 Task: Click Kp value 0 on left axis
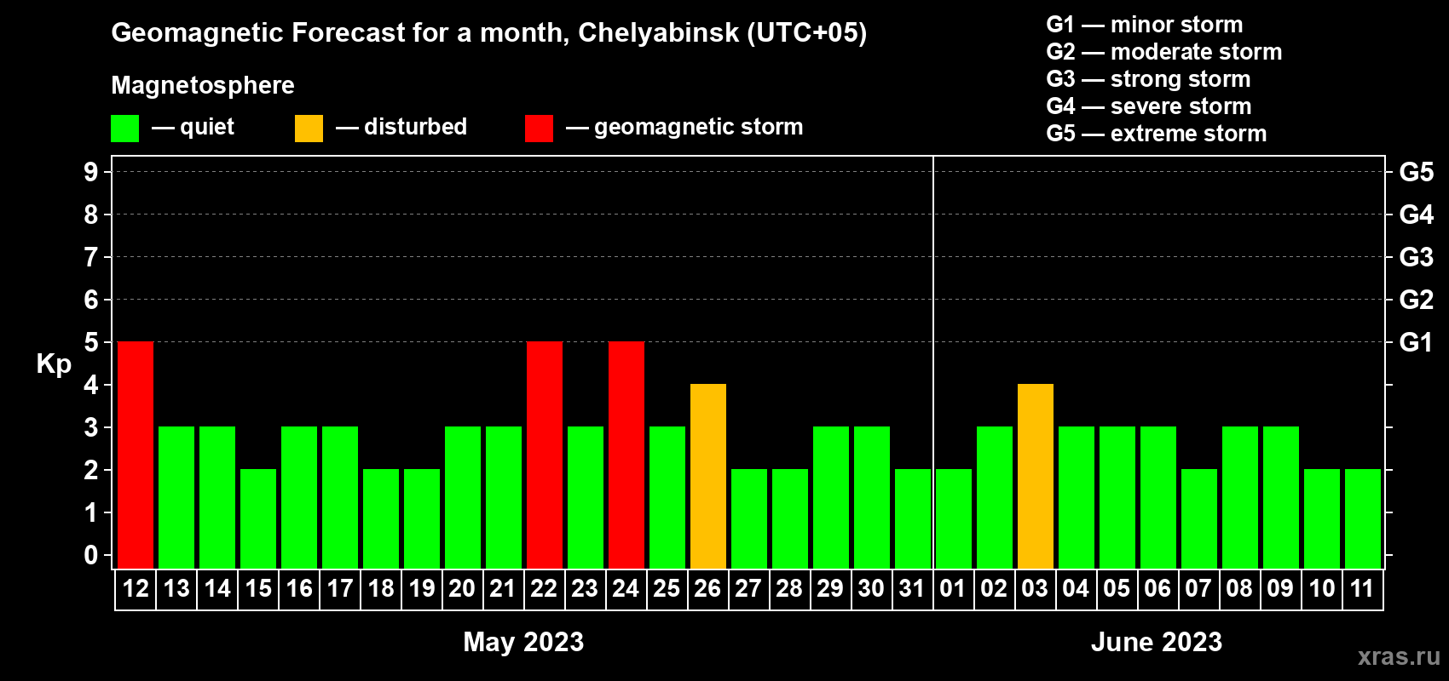pos(91,555)
